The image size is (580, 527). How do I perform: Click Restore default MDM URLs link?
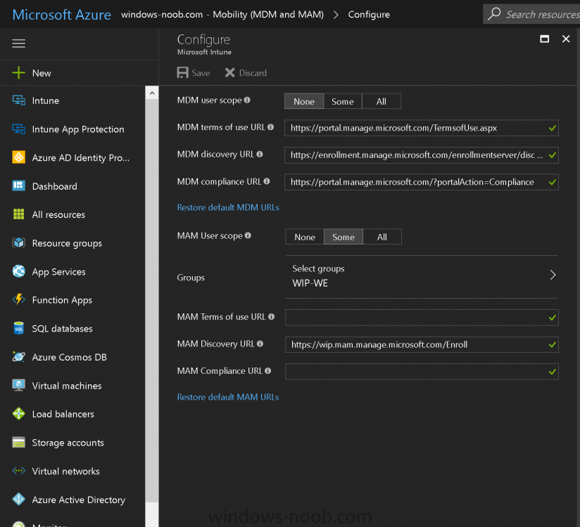click(x=228, y=207)
